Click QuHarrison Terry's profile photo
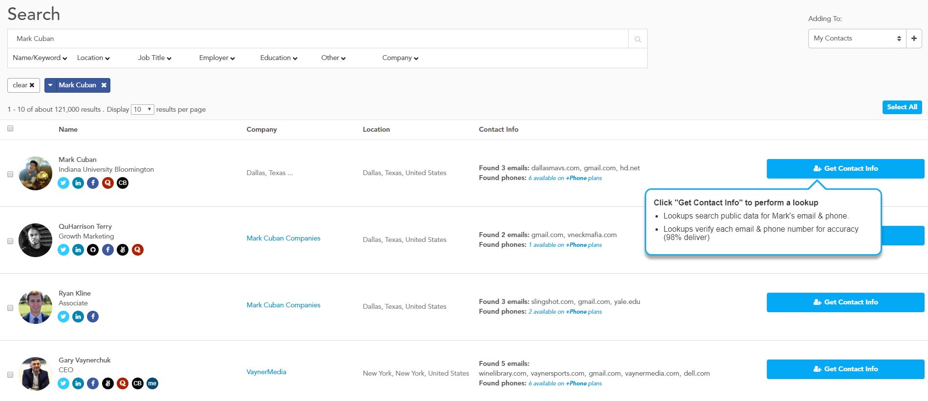The width and height of the screenshot is (928, 401). tap(35, 240)
